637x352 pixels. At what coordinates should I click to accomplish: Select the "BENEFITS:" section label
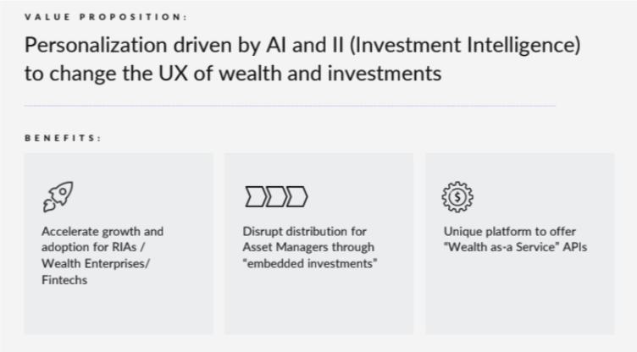pyautogui.click(x=64, y=138)
